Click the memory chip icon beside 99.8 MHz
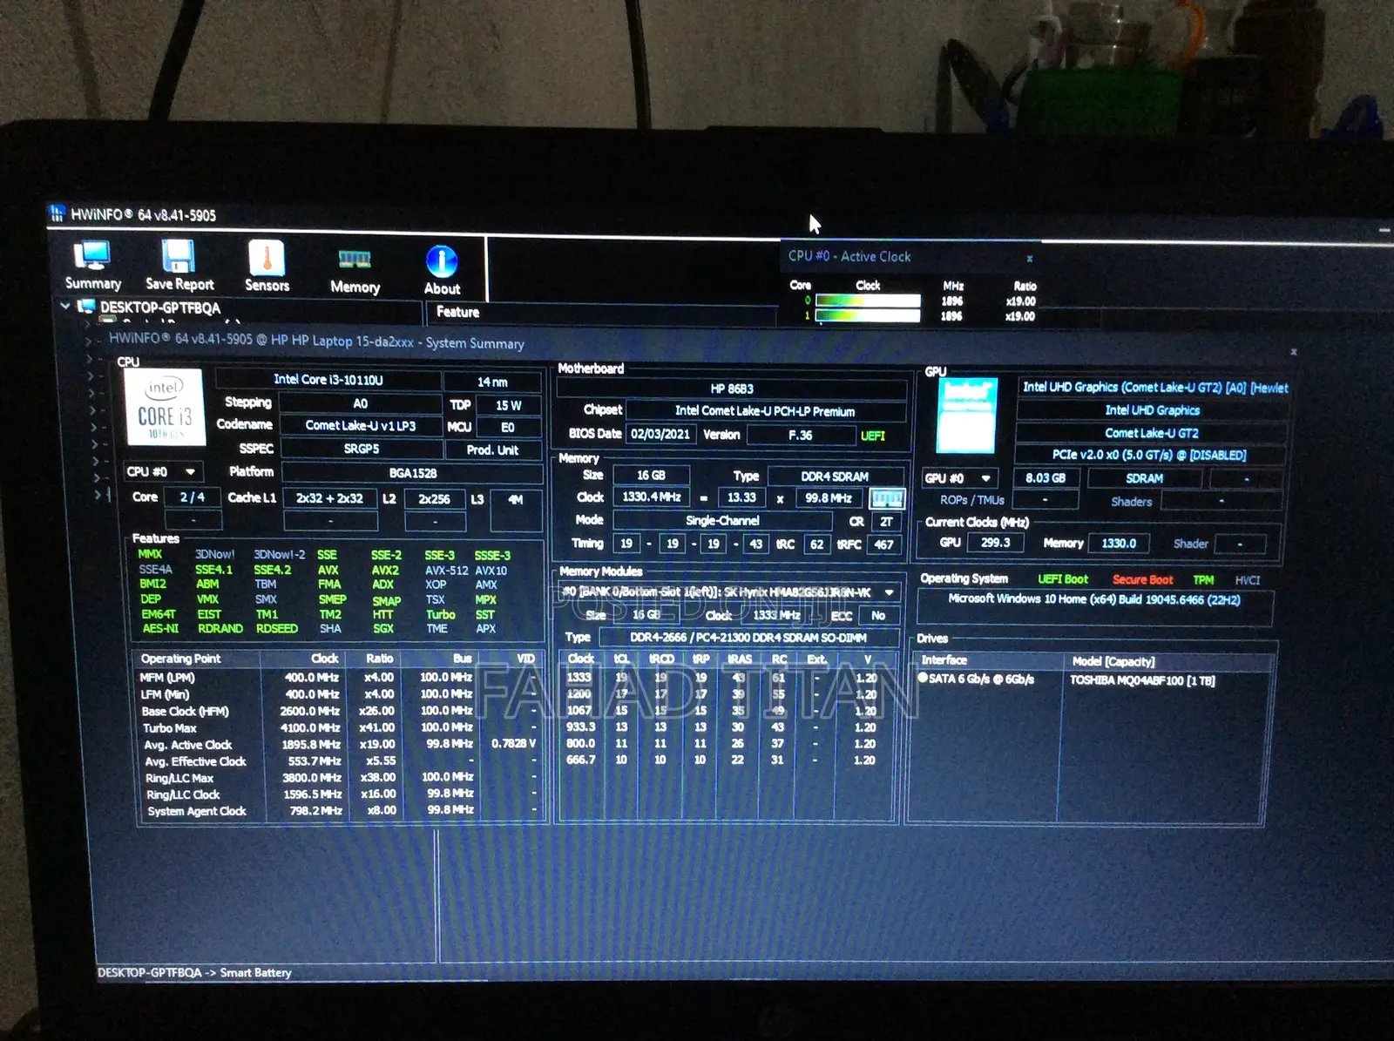The height and width of the screenshot is (1041, 1394). 887,498
